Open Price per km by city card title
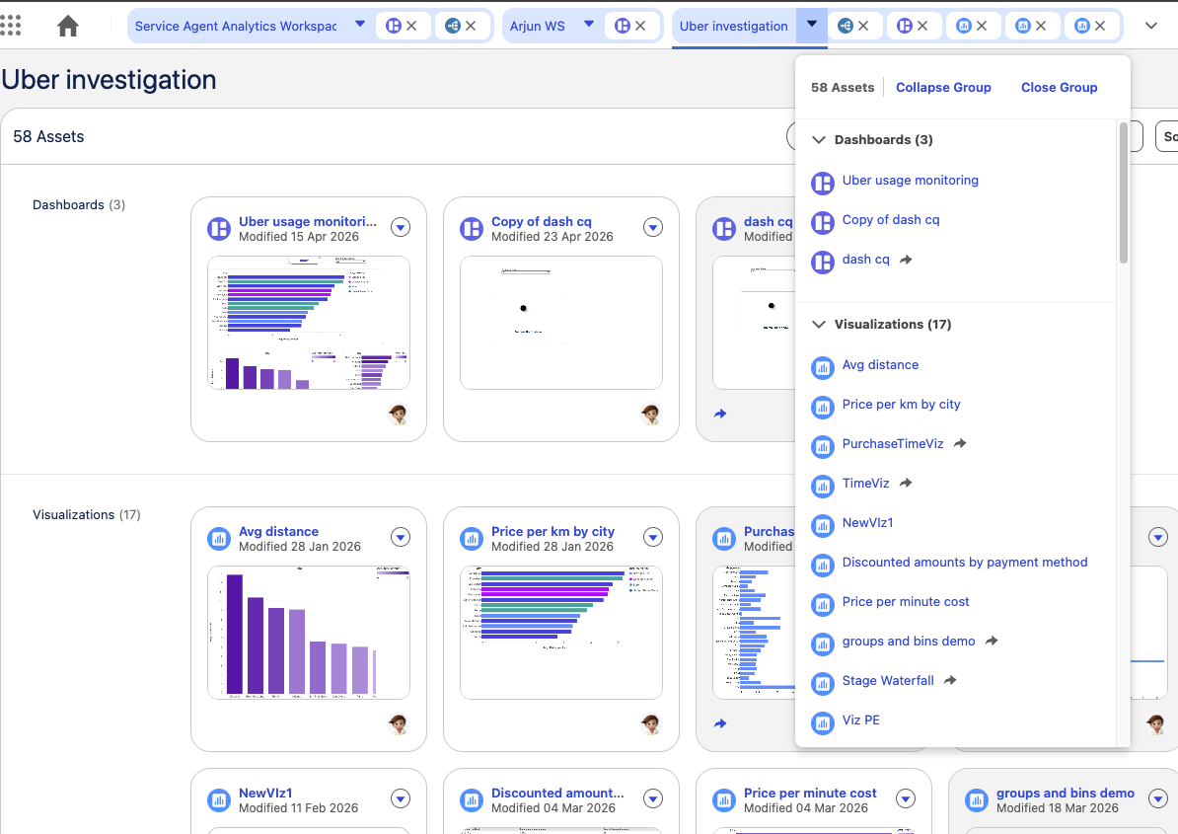This screenshot has width=1178, height=834. (552, 531)
